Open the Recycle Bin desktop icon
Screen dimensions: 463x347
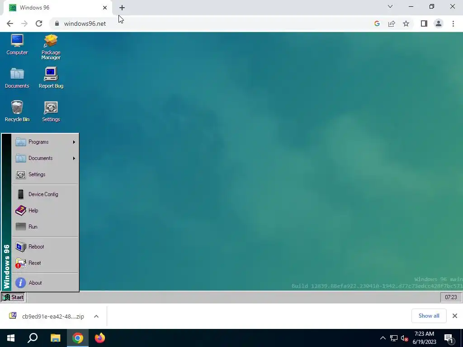click(17, 111)
